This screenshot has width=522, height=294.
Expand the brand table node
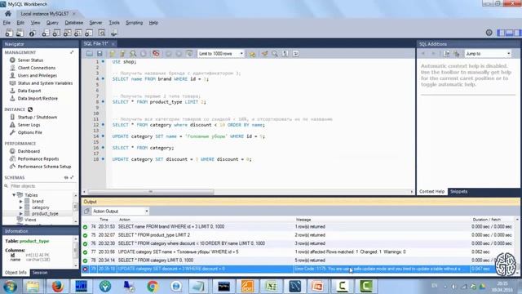point(20,202)
